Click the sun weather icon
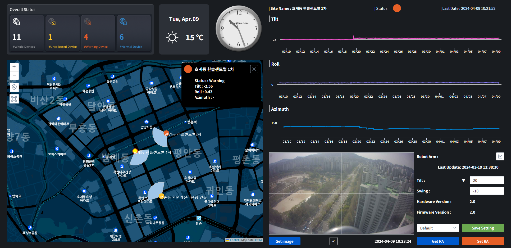Image resolution: width=511 pixels, height=248 pixels. tap(172, 37)
